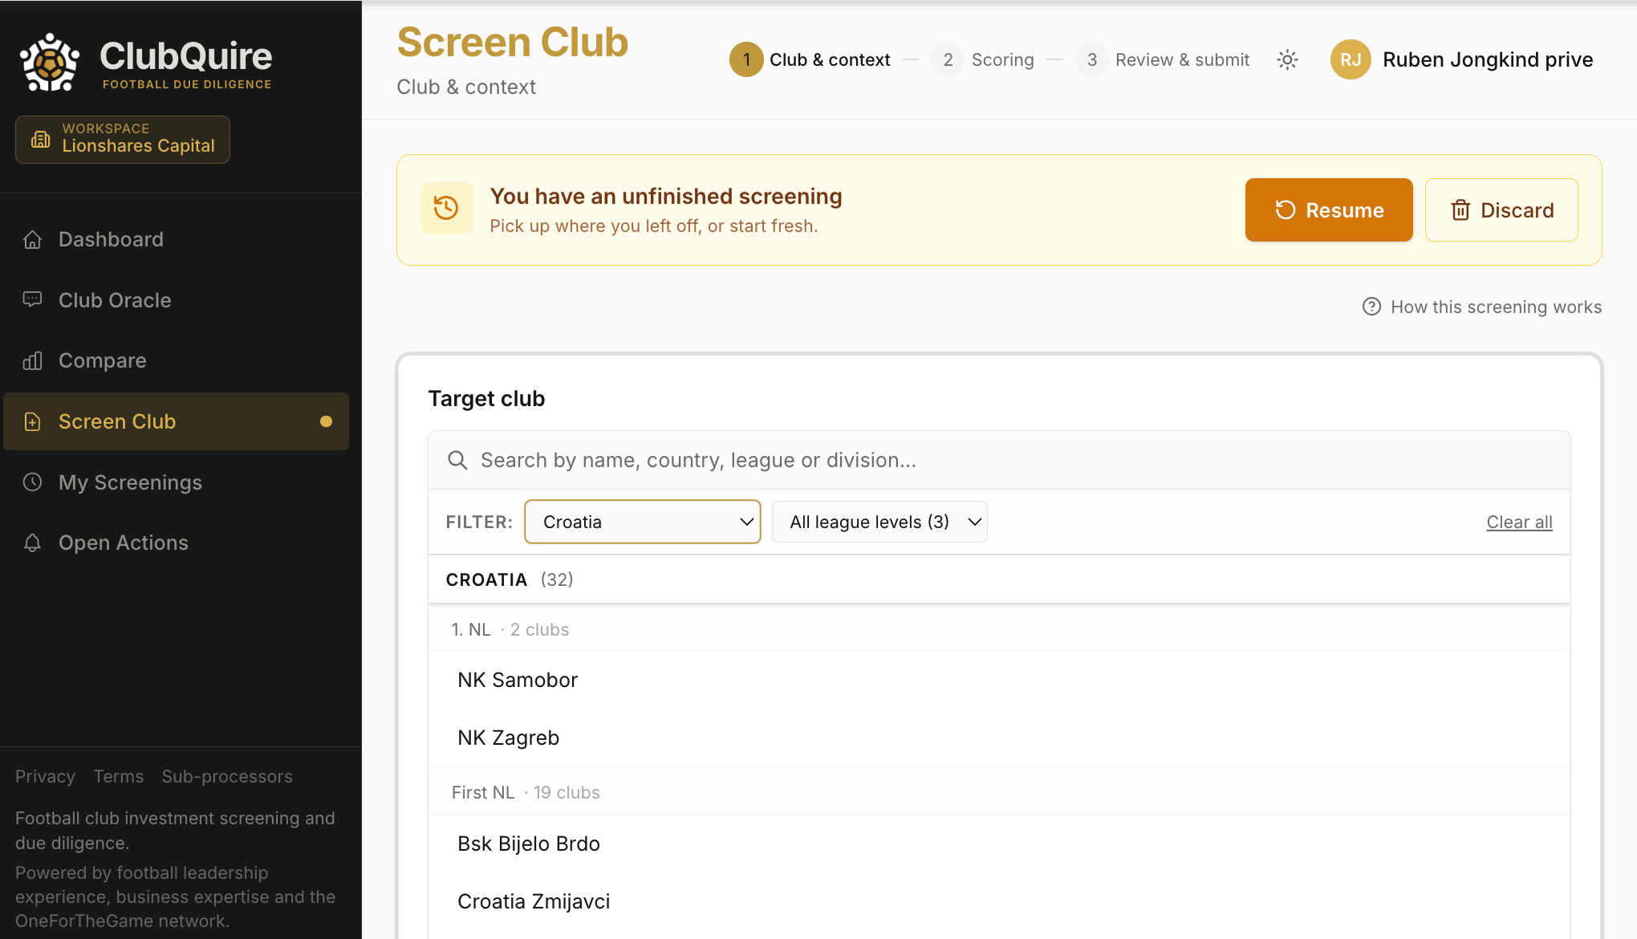Click the question mark help icon
Image resolution: width=1637 pixels, height=939 pixels.
pos(1371,307)
